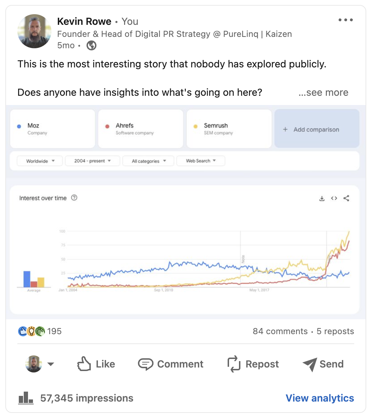This screenshot has height=420, width=373.
Task: Open the embed code icon on the Trends chart
Action: [334, 198]
